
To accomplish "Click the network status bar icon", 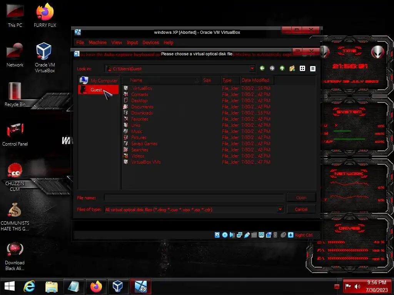I will click(x=239, y=235).
